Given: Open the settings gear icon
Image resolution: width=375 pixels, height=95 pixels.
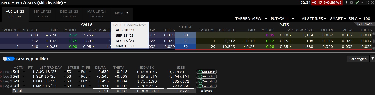Looking at the screenshot, I should [352, 3].
